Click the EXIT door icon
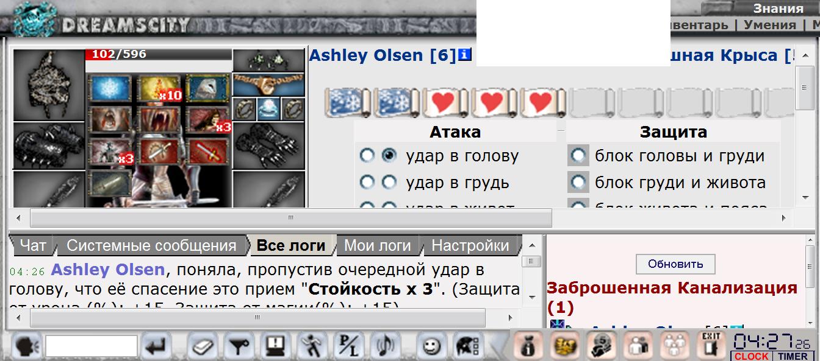This screenshot has height=361, width=820. click(x=711, y=346)
